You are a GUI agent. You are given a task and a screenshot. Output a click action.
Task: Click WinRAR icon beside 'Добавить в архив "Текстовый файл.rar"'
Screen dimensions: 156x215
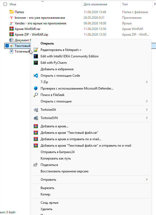pos(36,133)
